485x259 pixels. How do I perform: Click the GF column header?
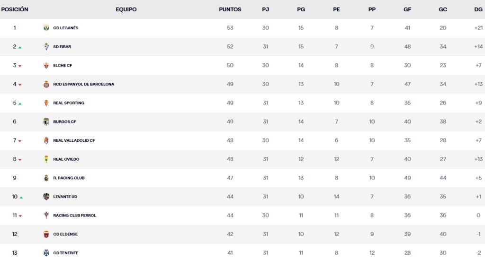pos(407,9)
